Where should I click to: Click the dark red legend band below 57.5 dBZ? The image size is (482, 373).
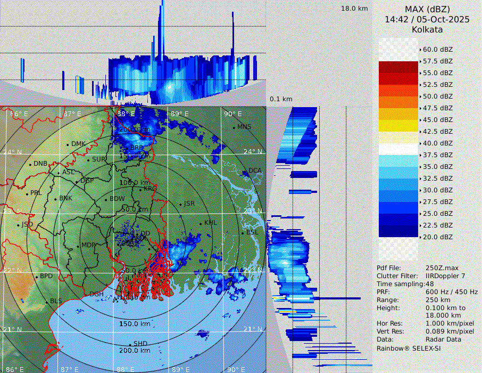pyautogui.click(x=398, y=67)
